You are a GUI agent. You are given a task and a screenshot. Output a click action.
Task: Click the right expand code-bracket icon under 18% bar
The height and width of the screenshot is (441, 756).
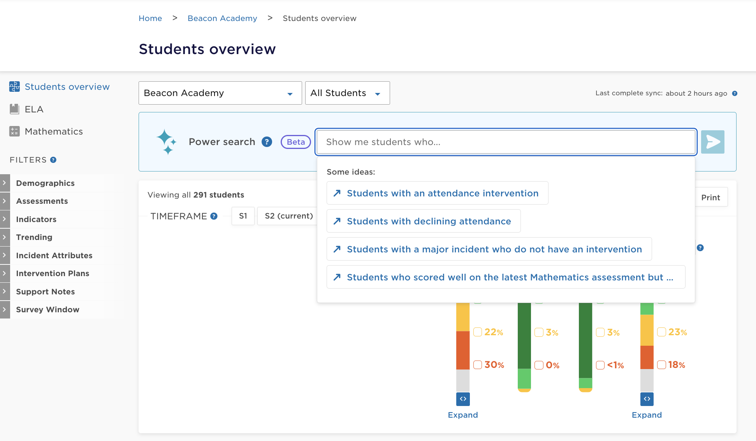coord(647,399)
